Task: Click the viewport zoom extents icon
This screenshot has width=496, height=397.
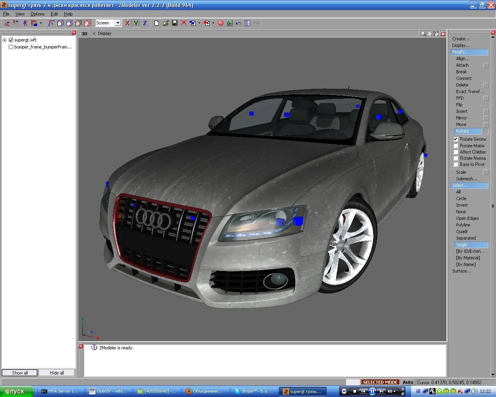Action: click(436, 34)
